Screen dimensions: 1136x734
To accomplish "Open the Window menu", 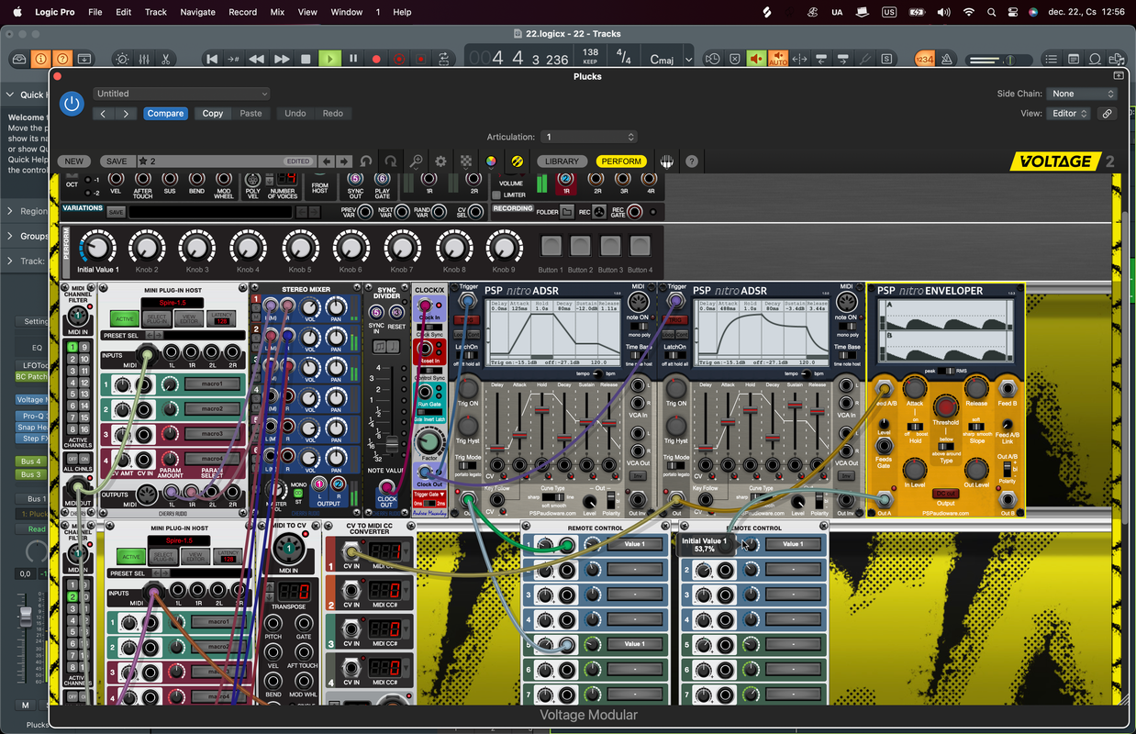I will coord(347,12).
